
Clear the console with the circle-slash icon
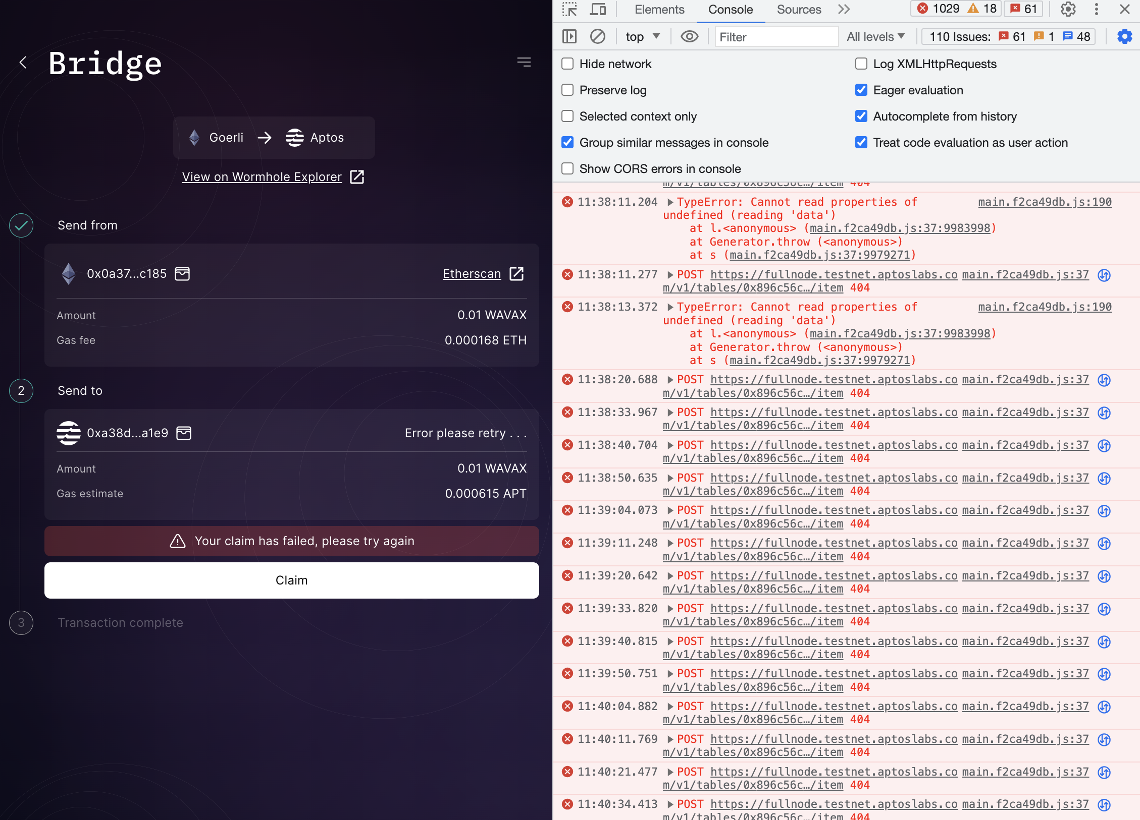point(598,36)
